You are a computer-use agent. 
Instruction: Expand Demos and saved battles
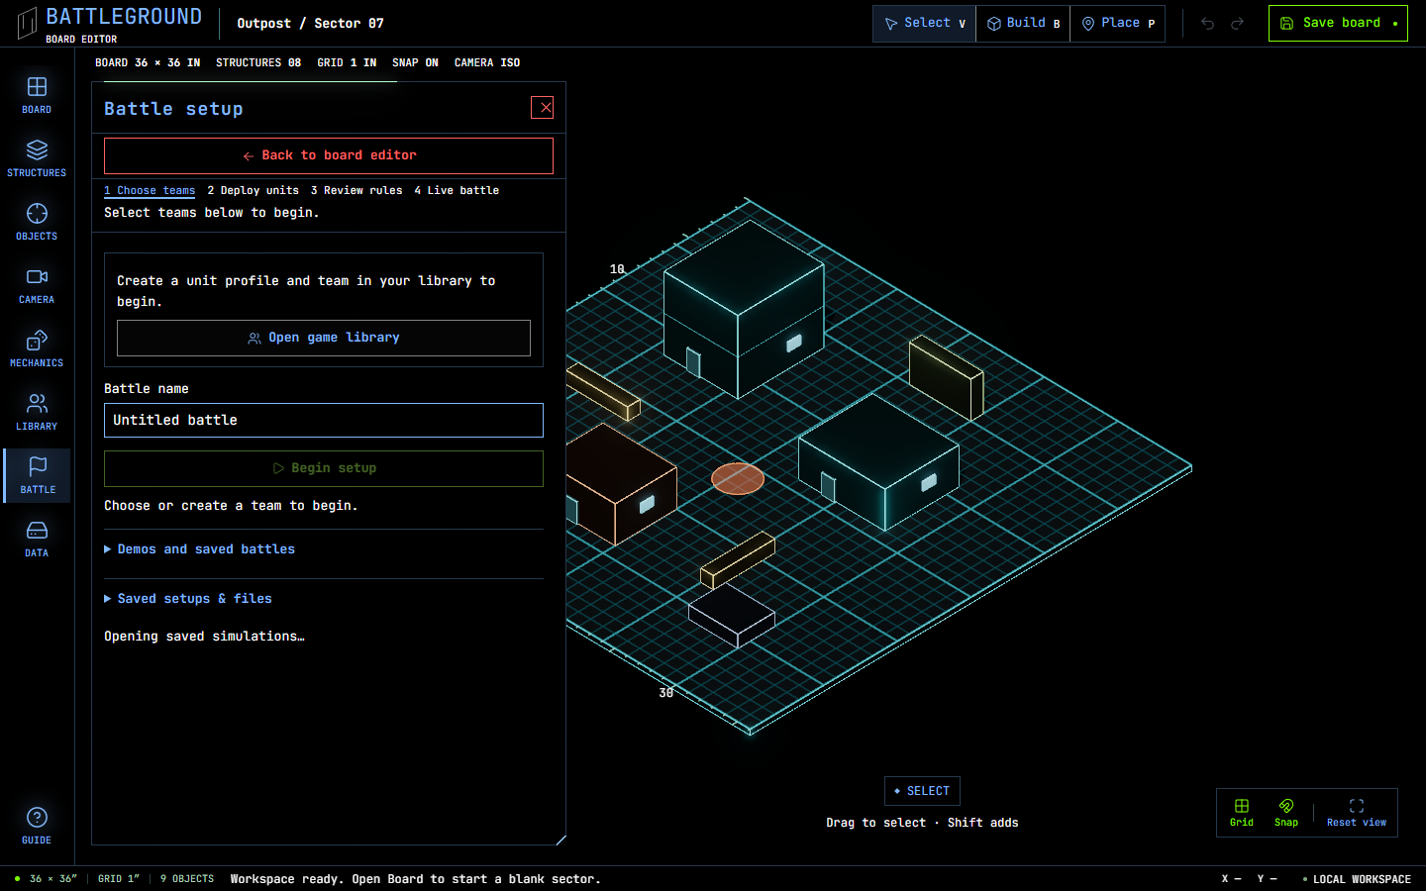[324, 549]
